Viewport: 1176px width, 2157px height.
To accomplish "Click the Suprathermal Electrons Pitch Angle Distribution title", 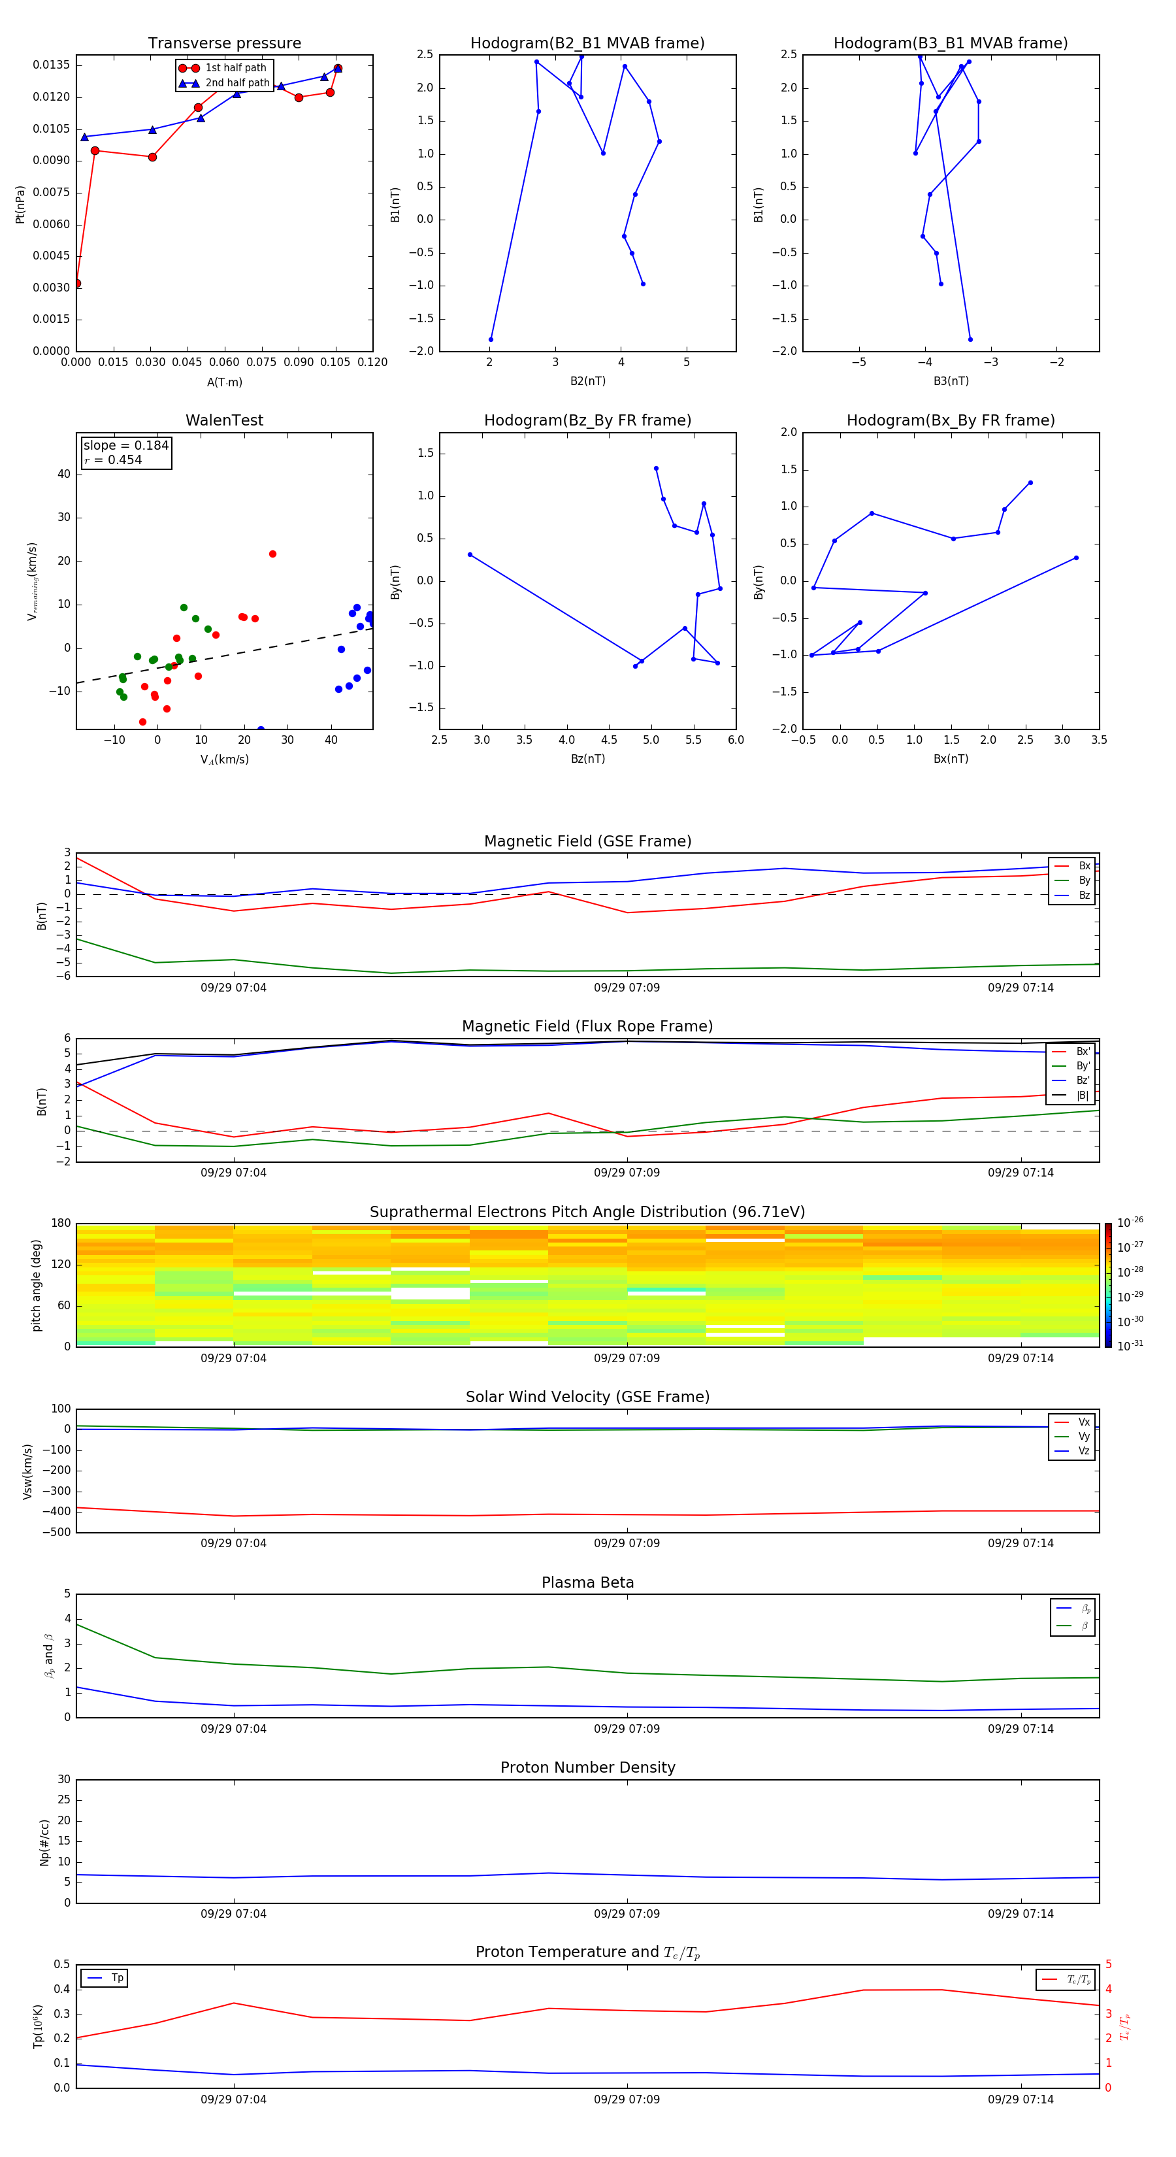I will [x=587, y=1212].
